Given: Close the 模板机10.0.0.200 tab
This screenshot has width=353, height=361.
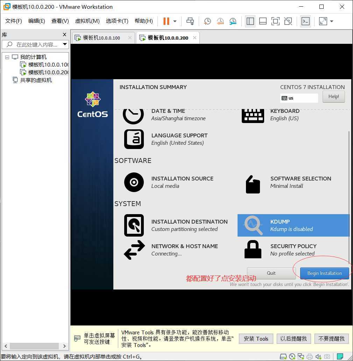Looking at the screenshot, I should 195,38.
